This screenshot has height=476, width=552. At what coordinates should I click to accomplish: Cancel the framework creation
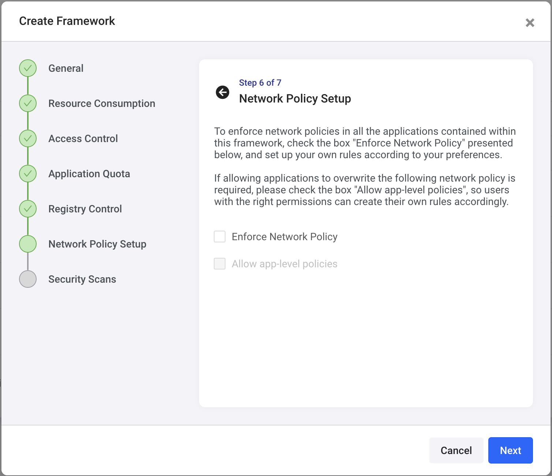click(x=456, y=450)
